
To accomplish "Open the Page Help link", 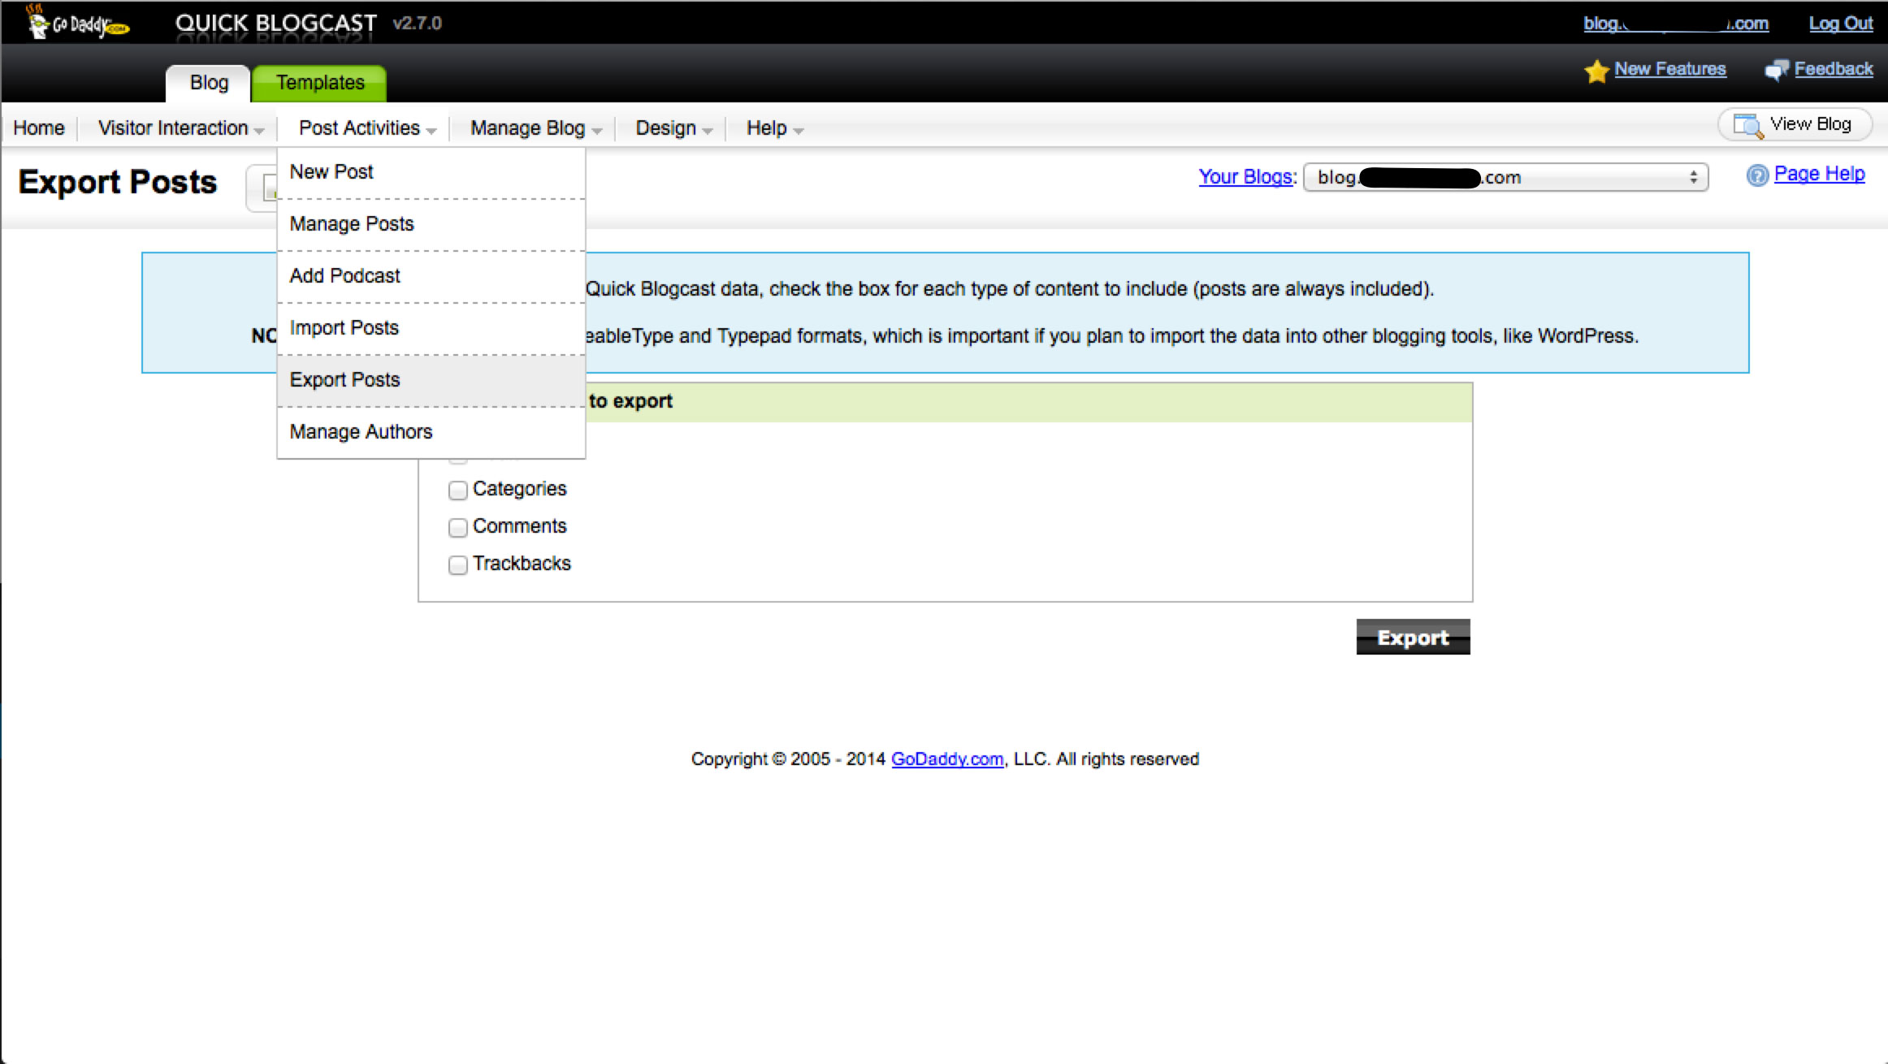I will (1819, 174).
